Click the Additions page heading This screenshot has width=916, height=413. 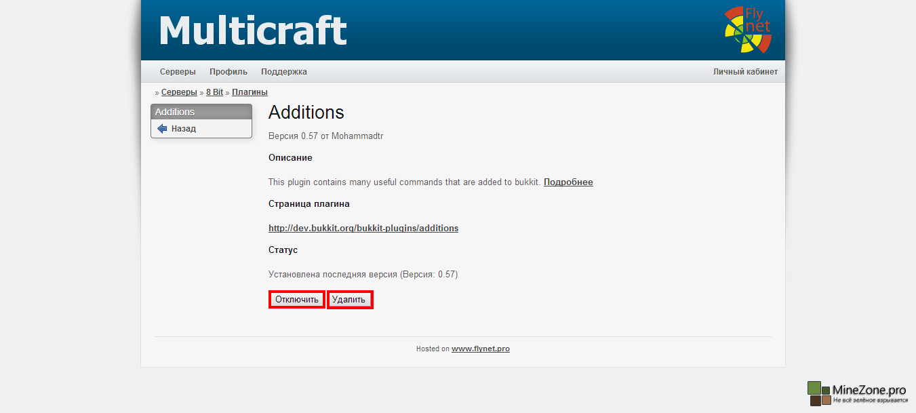tap(306, 113)
